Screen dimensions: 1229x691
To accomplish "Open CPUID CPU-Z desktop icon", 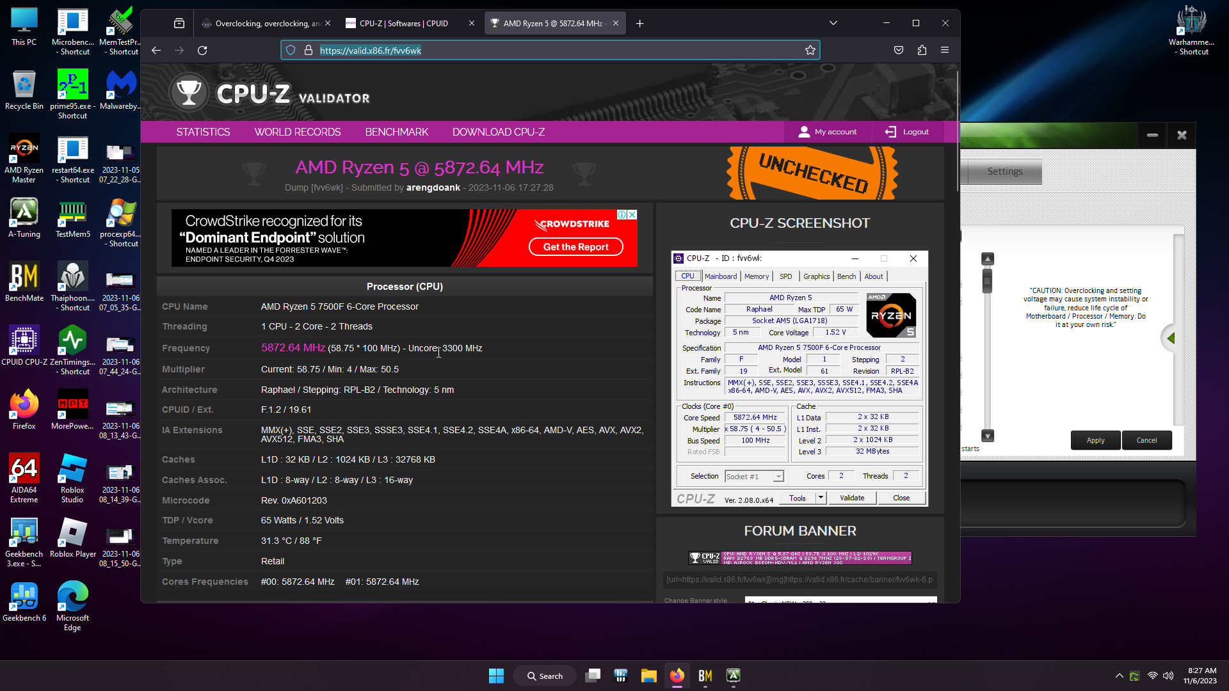I will (x=24, y=345).
